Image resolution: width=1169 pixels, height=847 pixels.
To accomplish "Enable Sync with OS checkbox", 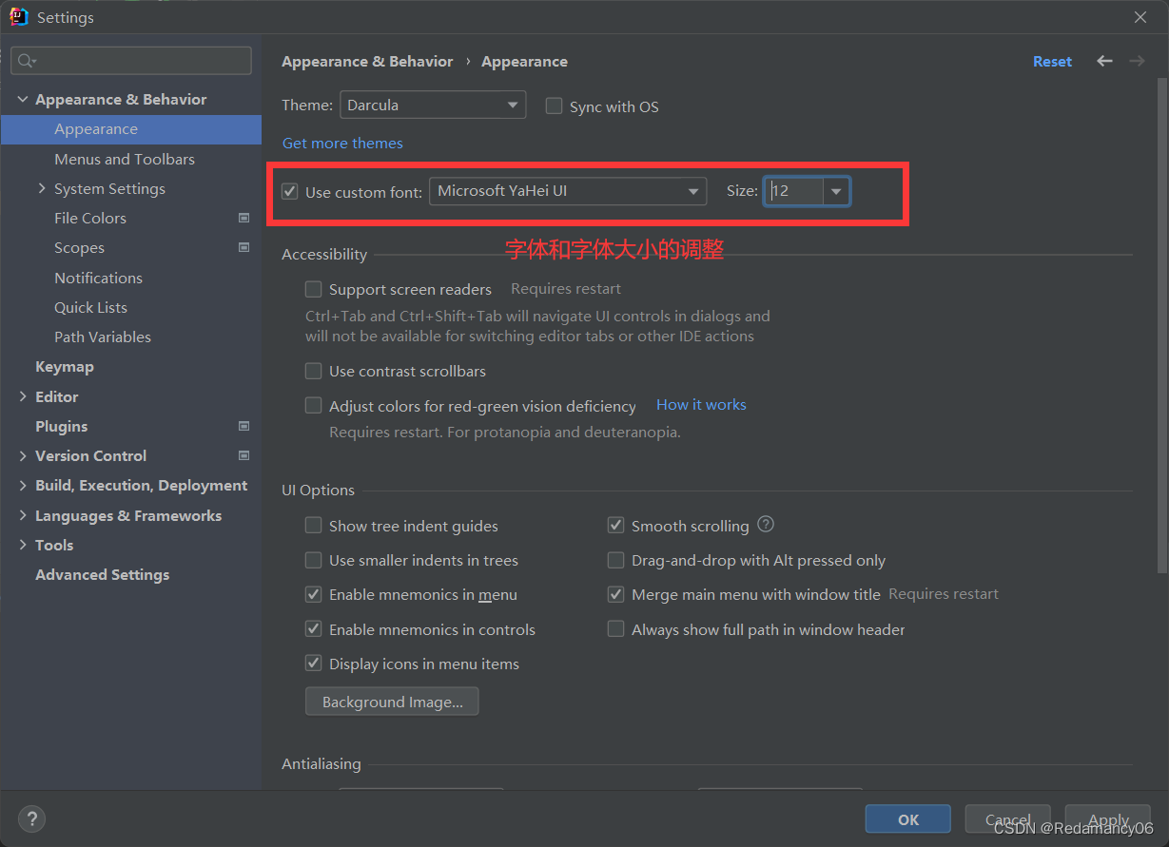I will click(554, 106).
